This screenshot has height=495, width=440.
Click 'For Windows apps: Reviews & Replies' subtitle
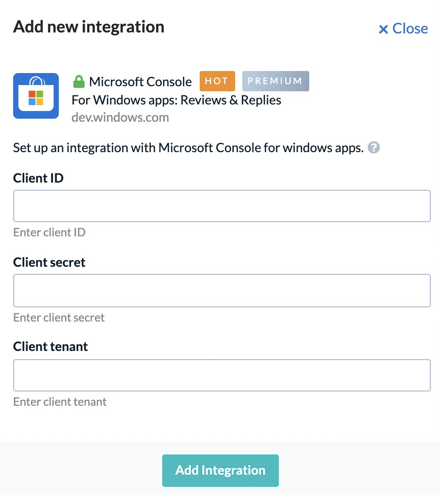[x=176, y=100]
